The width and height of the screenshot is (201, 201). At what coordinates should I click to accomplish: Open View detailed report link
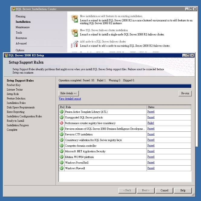click(x=70, y=99)
